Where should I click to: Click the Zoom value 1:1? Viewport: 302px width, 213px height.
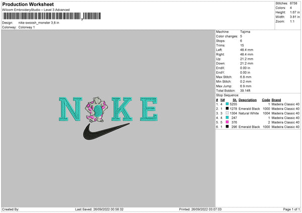click(x=292, y=21)
